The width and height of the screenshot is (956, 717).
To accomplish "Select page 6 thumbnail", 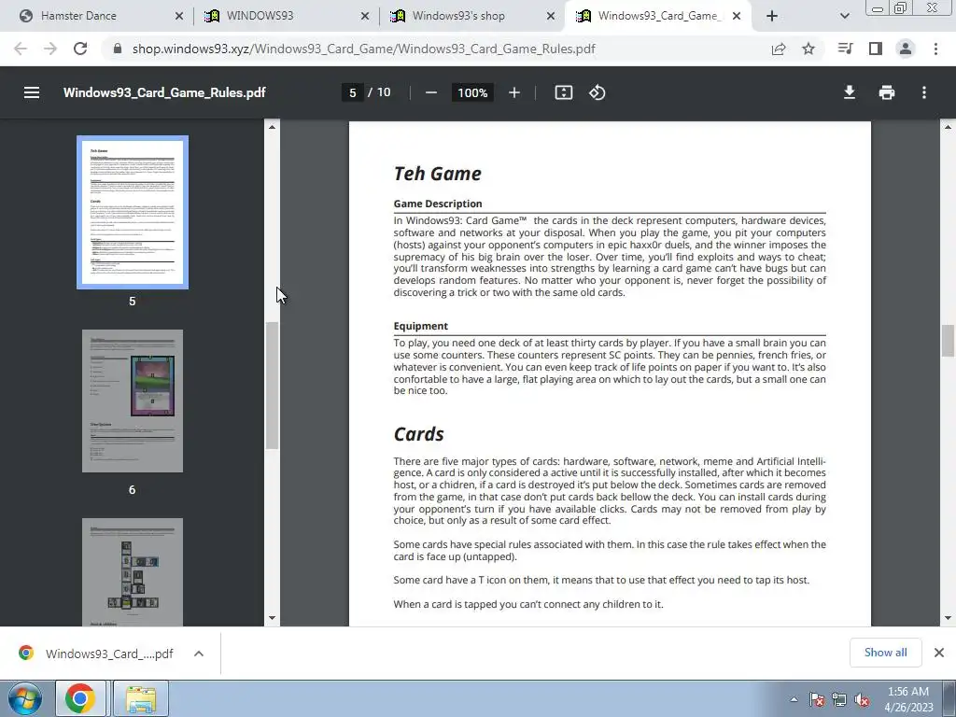I will coord(133,401).
